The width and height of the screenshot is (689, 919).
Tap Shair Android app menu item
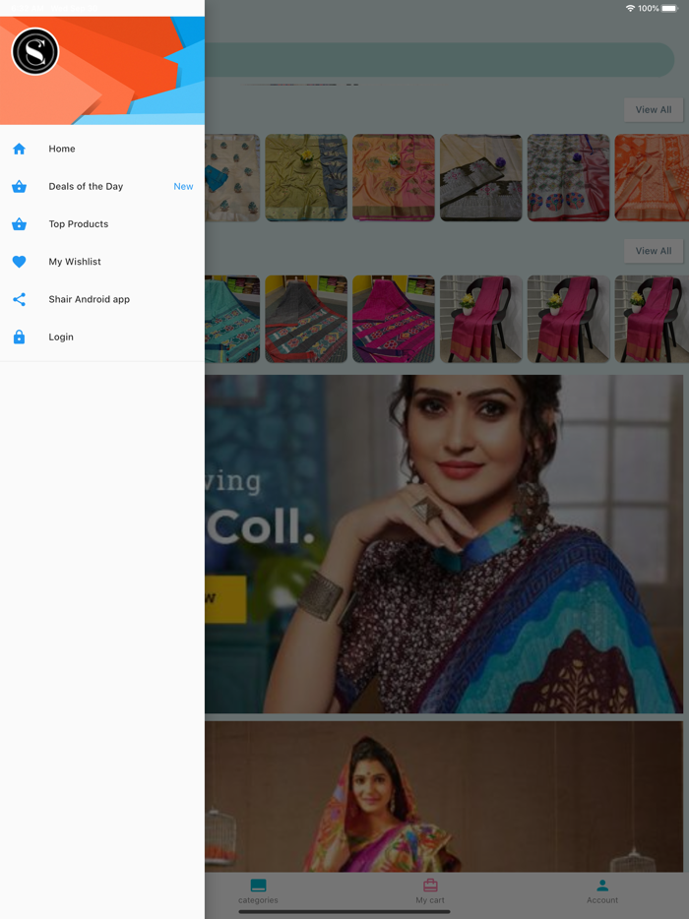(90, 299)
